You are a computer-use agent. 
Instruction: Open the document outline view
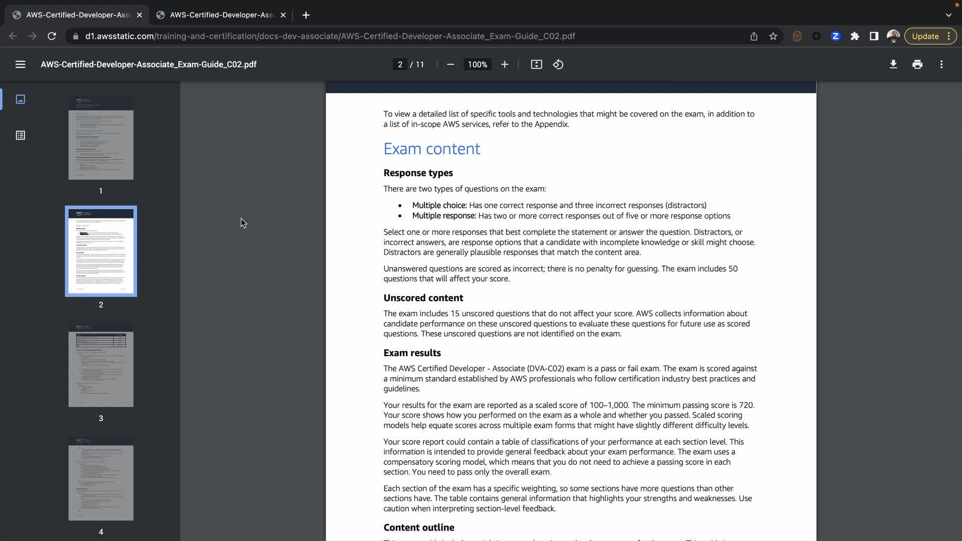tap(20, 135)
